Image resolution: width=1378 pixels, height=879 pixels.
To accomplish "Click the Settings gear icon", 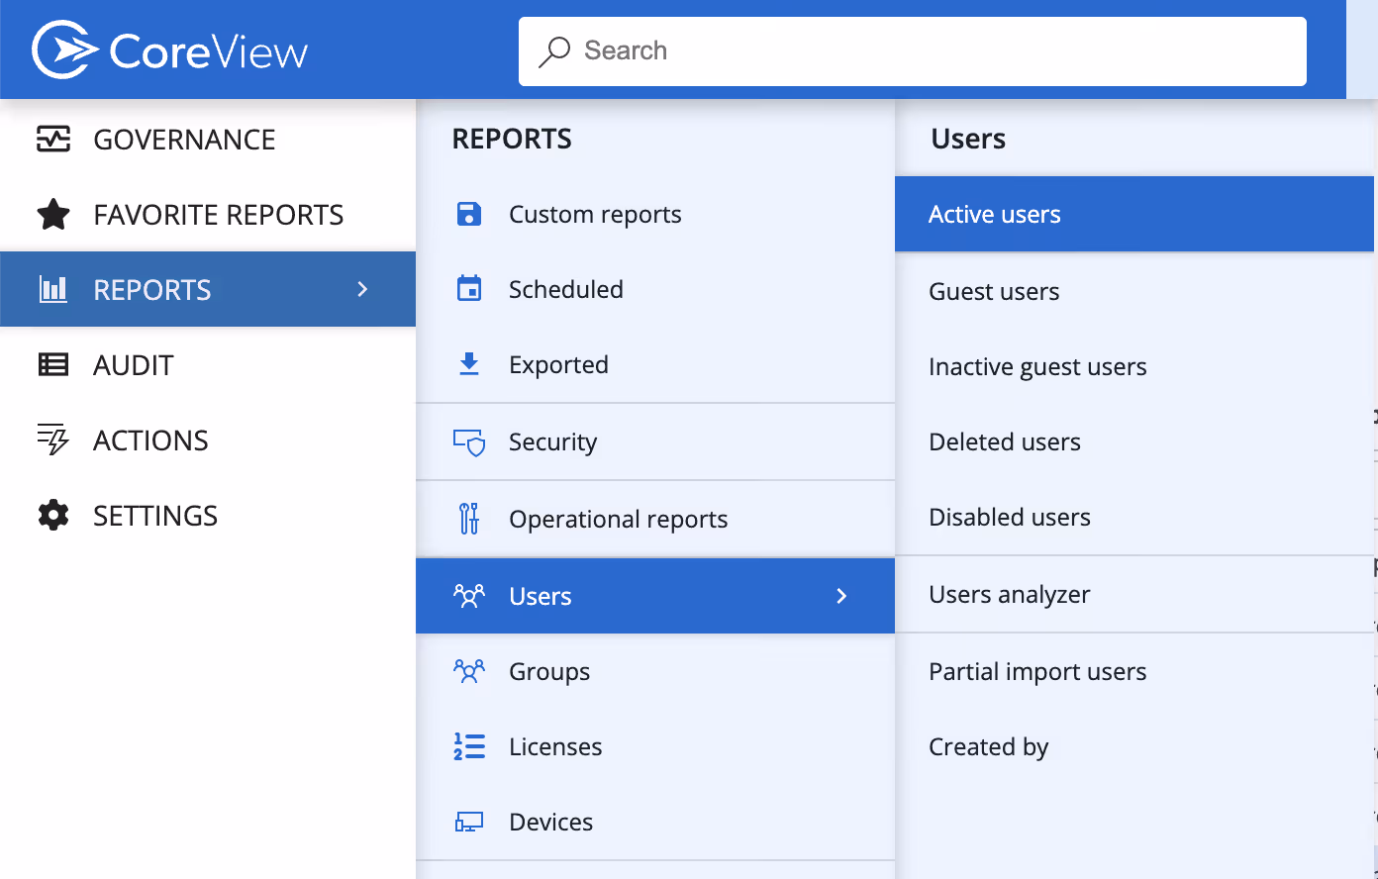I will pos(53,516).
